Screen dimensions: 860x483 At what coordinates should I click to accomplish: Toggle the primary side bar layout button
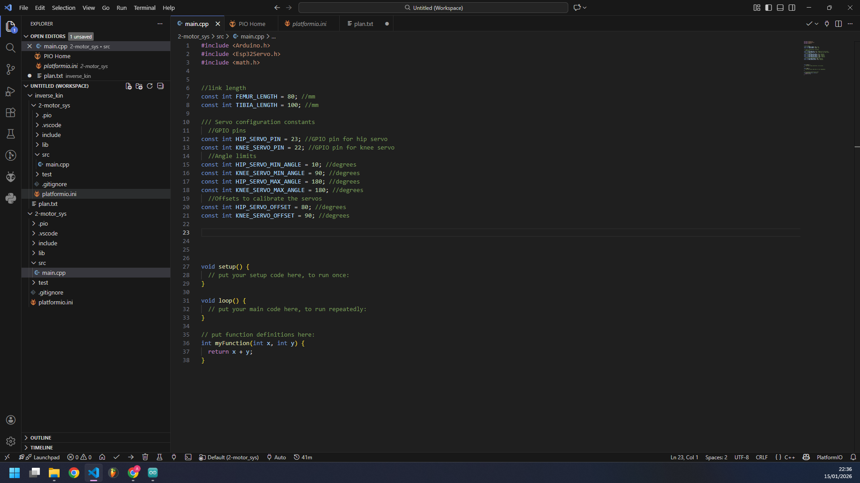pyautogui.click(x=769, y=8)
